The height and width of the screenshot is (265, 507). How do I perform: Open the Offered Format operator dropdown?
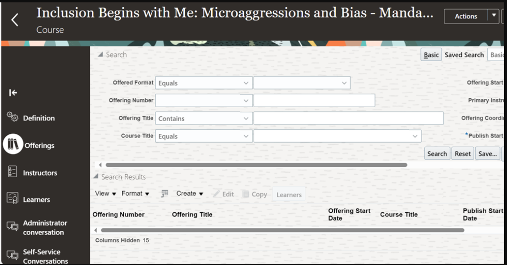tap(204, 83)
